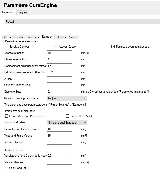Enable the Spiralize Contour checkbox

tap(6, 47)
